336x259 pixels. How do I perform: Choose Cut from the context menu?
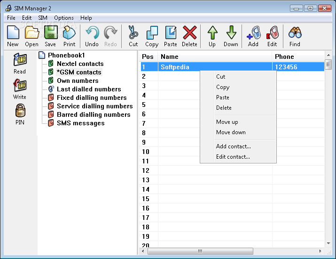pyautogui.click(x=238, y=77)
